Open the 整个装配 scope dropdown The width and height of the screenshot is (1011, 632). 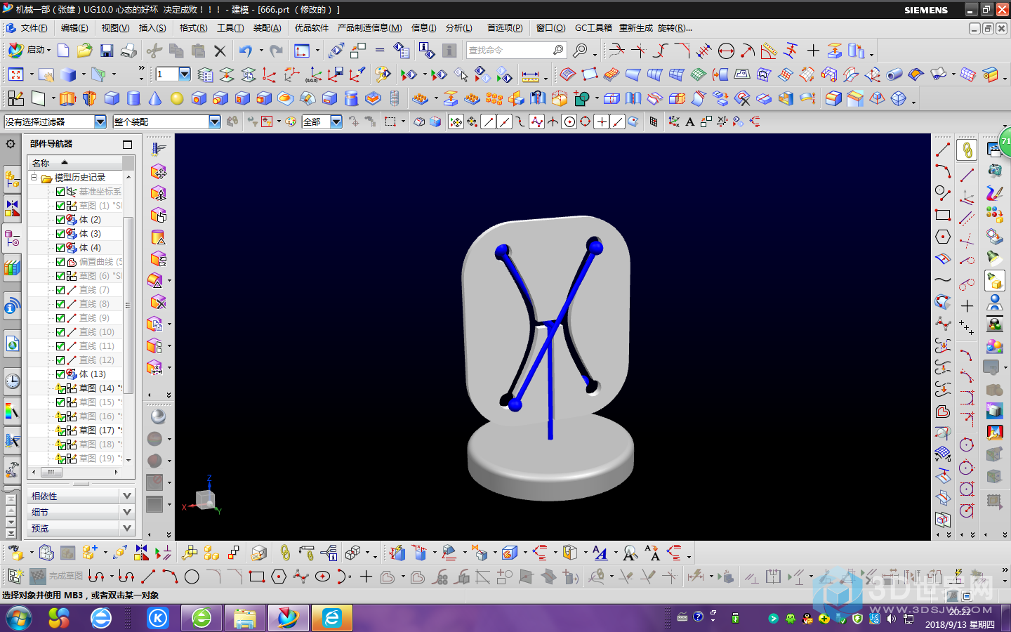pyautogui.click(x=215, y=121)
